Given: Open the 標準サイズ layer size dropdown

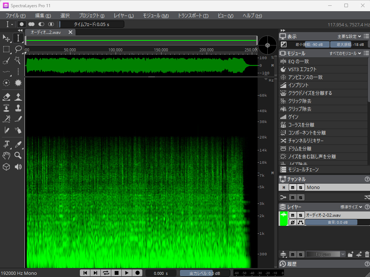Looking at the screenshot, I should coord(351,207).
